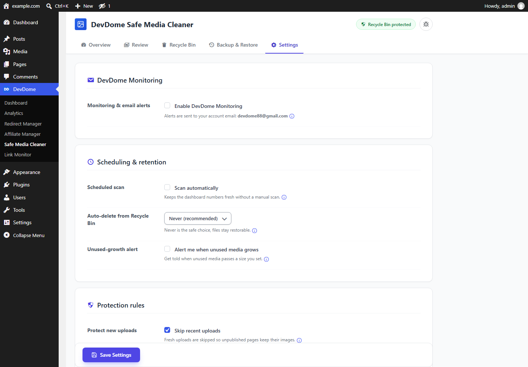
Task: Go to the Backup & Restore tab
Action: tap(233, 45)
